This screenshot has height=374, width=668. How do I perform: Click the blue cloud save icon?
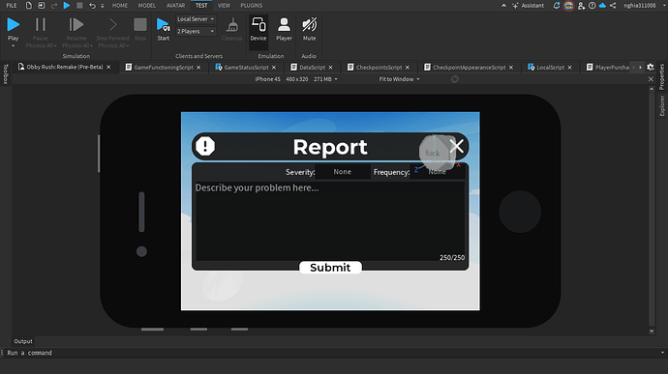(x=602, y=6)
